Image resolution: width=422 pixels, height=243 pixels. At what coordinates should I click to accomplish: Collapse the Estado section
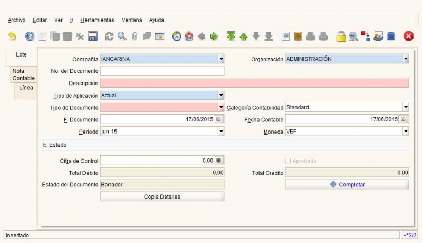45,145
